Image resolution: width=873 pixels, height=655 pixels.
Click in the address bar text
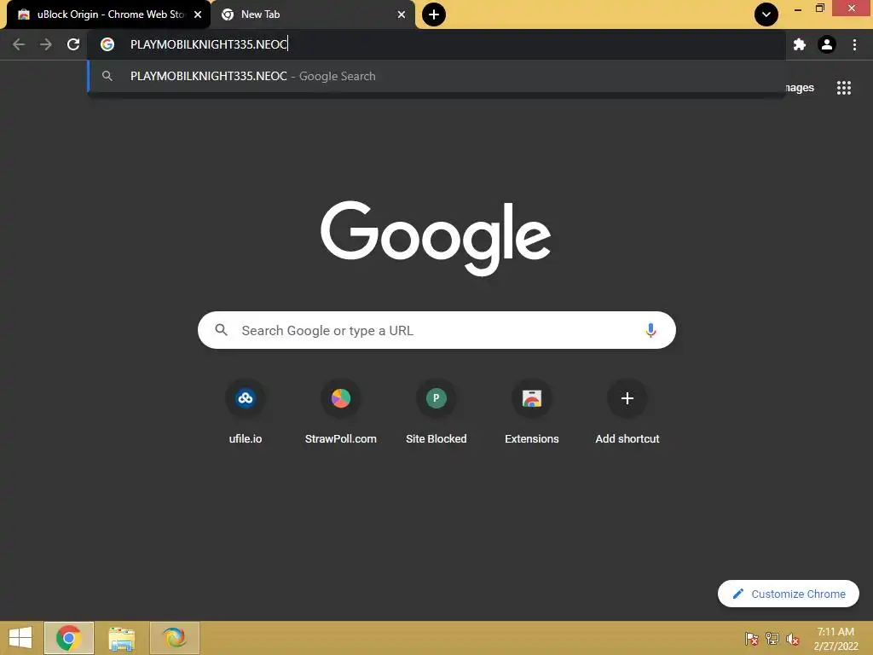tap(209, 44)
